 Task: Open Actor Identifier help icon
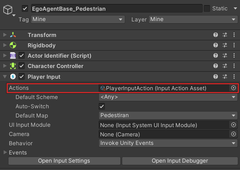(x=216, y=55)
